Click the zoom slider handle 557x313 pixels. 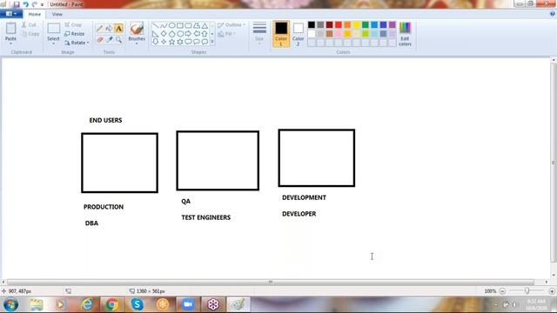pyautogui.click(x=527, y=291)
